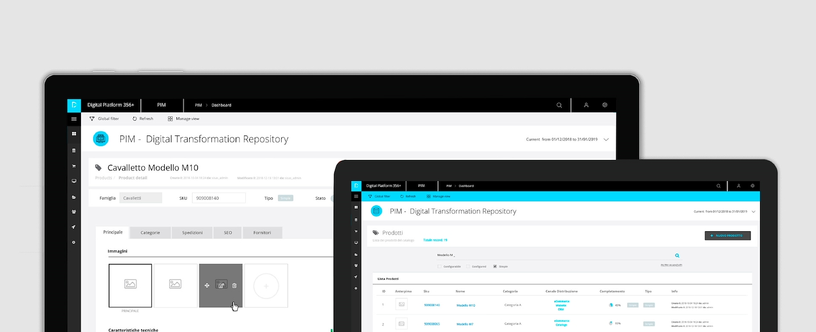
Task: Switch to the Spedizioni tab
Action: tap(192, 233)
